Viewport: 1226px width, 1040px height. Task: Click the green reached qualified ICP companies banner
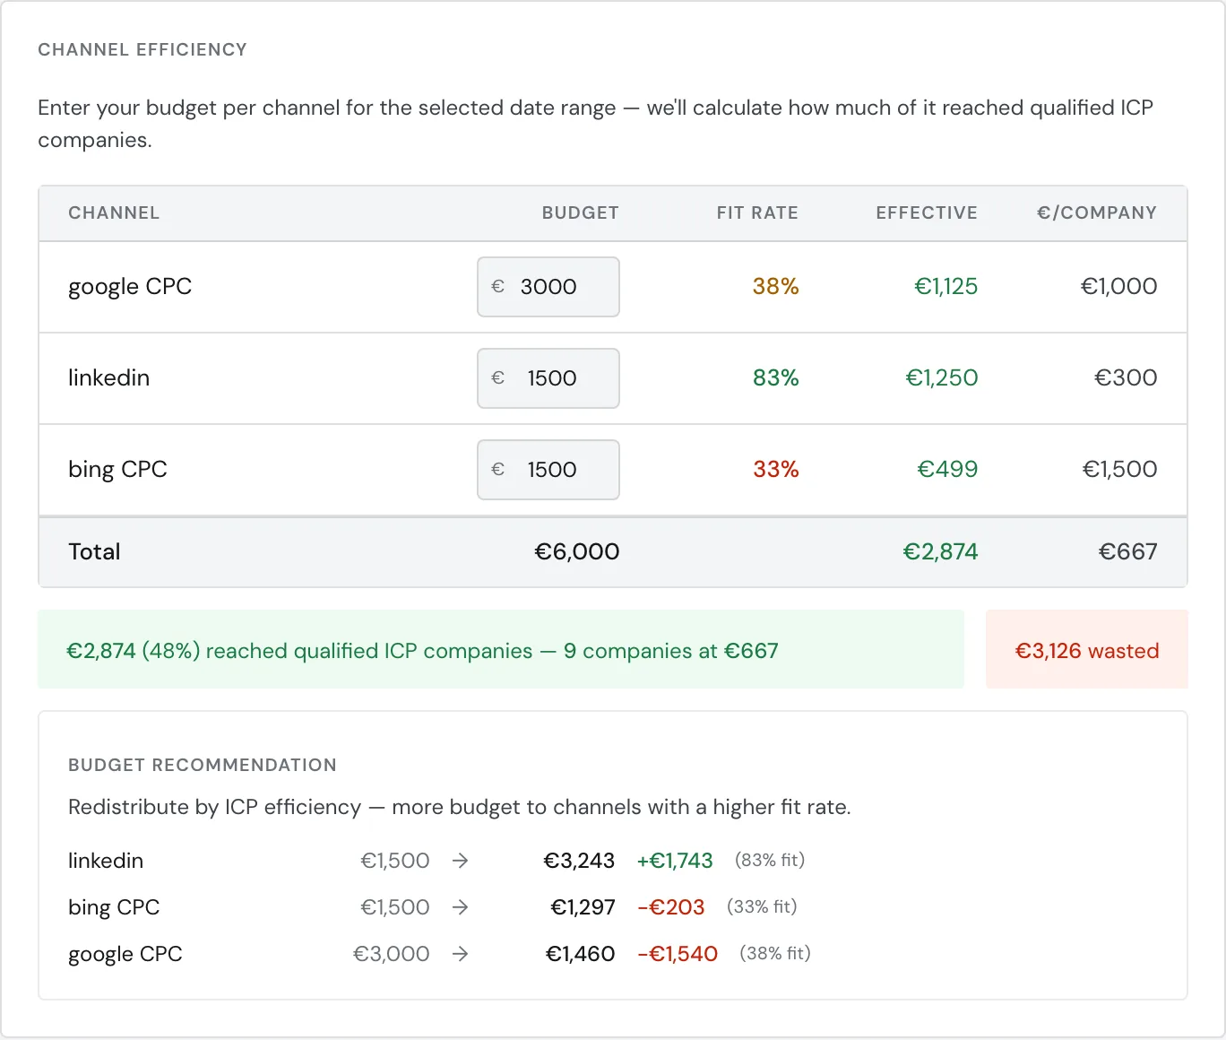pyautogui.click(x=501, y=650)
